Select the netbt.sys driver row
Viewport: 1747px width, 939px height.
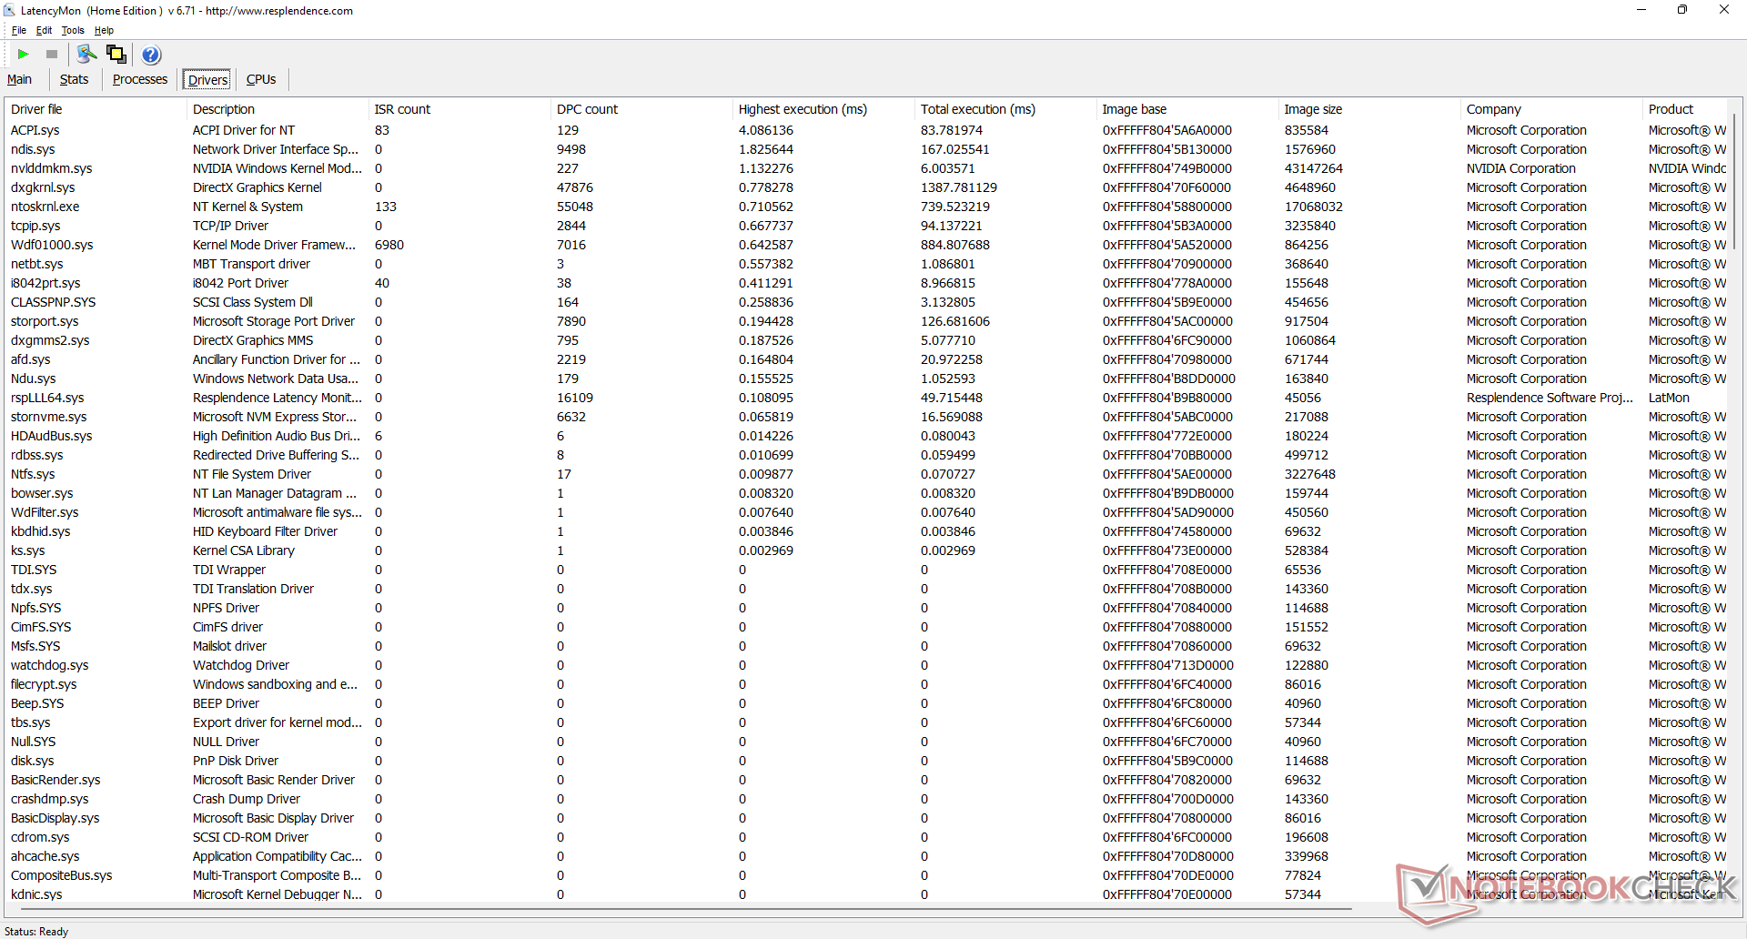tap(866, 264)
